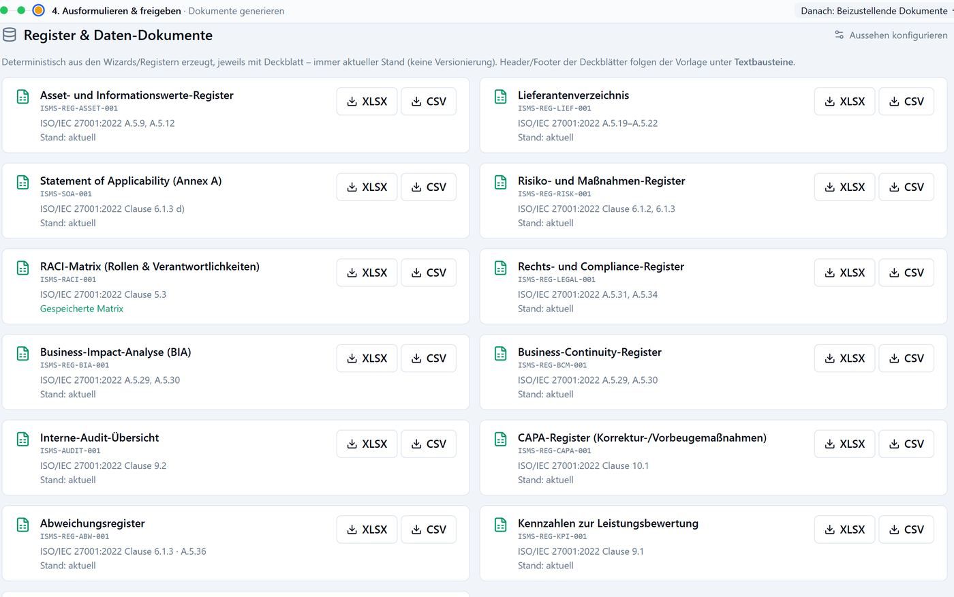Download RACI-Matrix as CSV
Viewport: 954px width, 597px height.
[x=429, y=273]
